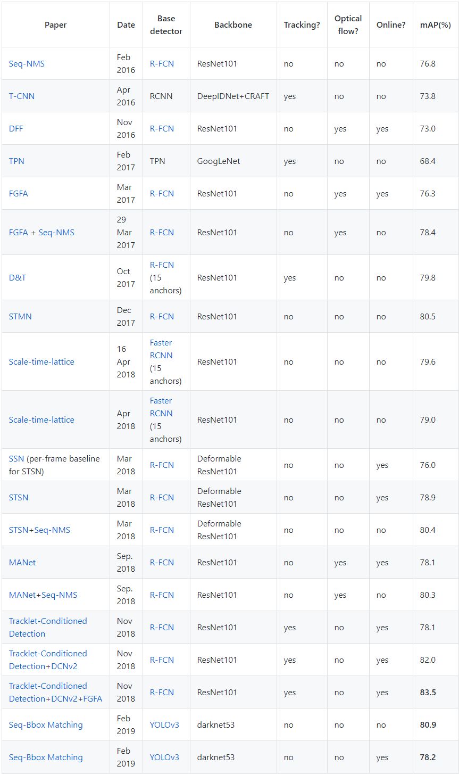The height and width of the screenshot is (774, 459).
Task: Click the 83.5 mAP value cell
Action: click(x=428, y=692)
